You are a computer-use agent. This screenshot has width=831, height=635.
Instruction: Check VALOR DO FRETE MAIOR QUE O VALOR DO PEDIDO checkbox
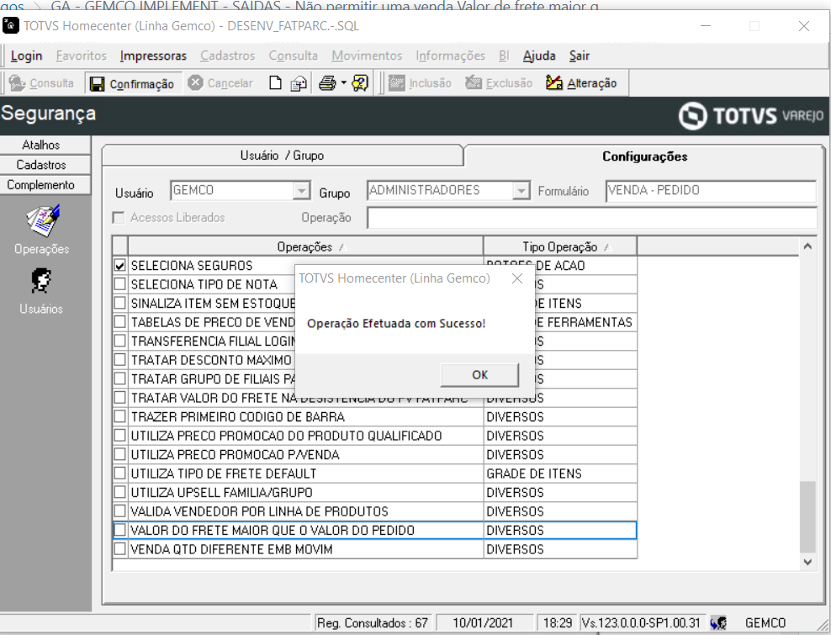pyautogui.click(x=120, y=530)
